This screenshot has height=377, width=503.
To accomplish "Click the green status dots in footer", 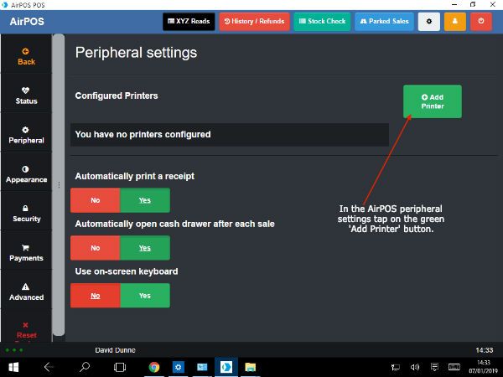I will 14,350.
